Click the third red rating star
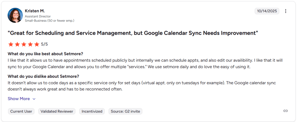 (24, 44)
